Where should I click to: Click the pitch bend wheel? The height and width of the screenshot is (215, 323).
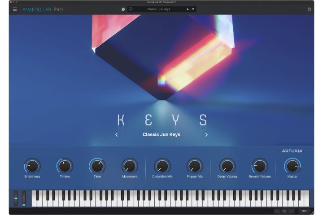(x=16, y=198)
